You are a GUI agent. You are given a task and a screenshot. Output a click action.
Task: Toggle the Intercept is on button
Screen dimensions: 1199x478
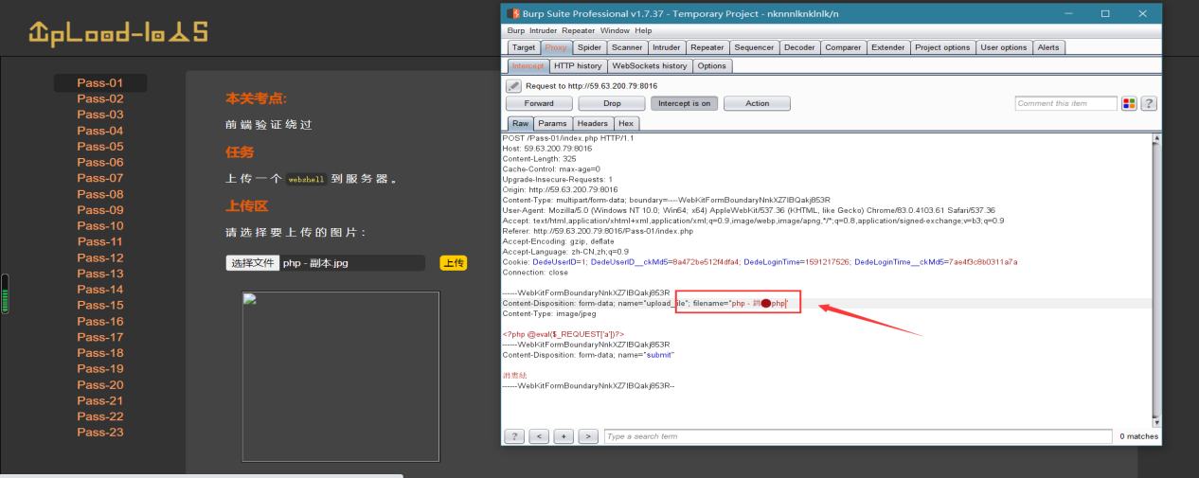click(x=685, y=103)
